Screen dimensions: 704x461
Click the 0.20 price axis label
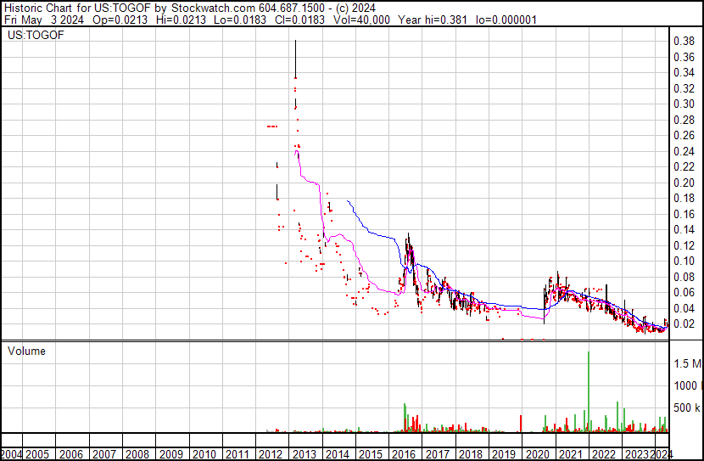(x=684, y=183)
